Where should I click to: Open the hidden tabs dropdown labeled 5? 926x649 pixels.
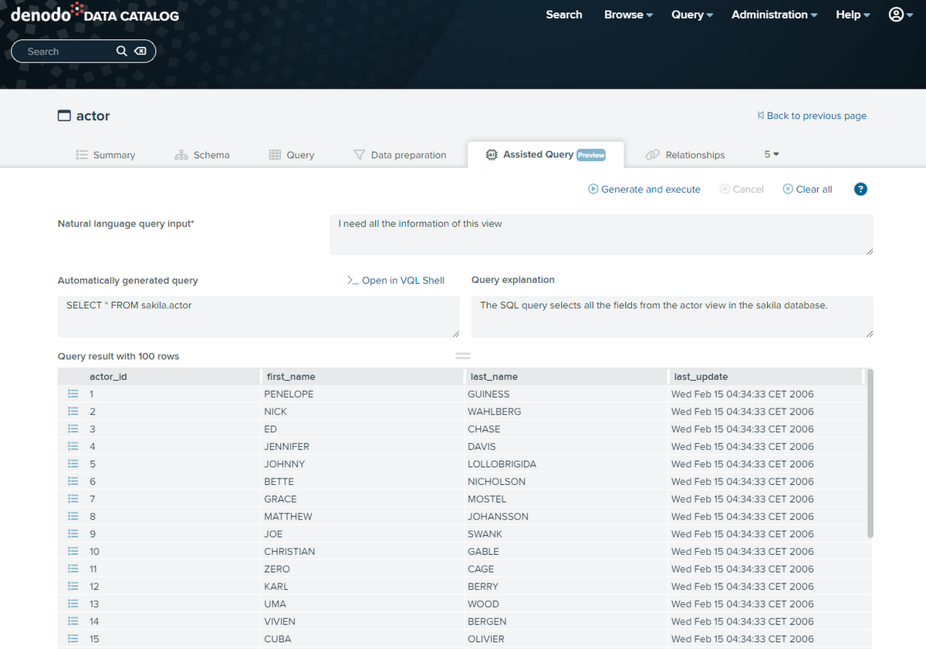pos(770,154)
